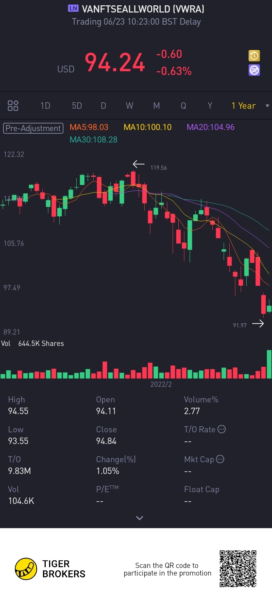Tap the yellow delayed-quote clock icon
272x610 pixels.
pos(254,56)
